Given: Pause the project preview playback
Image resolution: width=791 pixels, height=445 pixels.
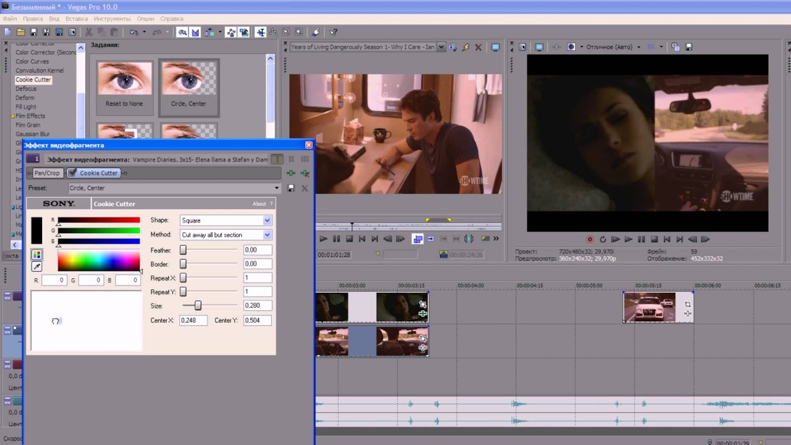Looking at the screenshot, I should tap(641, 239).
